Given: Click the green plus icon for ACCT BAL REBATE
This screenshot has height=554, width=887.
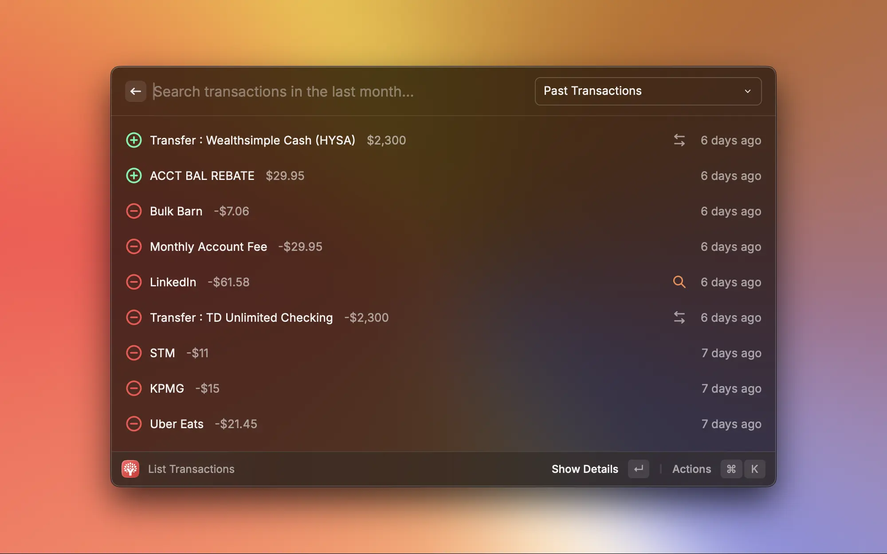Looking at the screenshot, I should 133,176.
